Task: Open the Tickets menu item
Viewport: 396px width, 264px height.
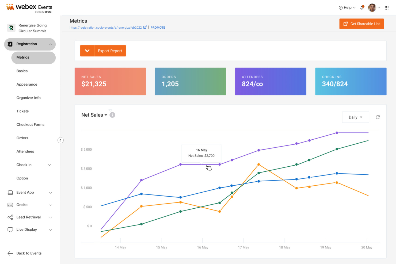Action: [22, 111]
